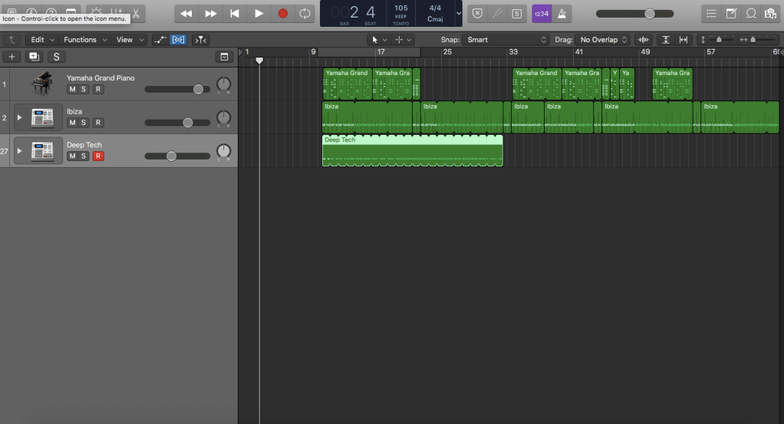Click the Deep Tech volume slider
Image resolution: width=784 pixels, height=424 pixels.
coord(171,156)
